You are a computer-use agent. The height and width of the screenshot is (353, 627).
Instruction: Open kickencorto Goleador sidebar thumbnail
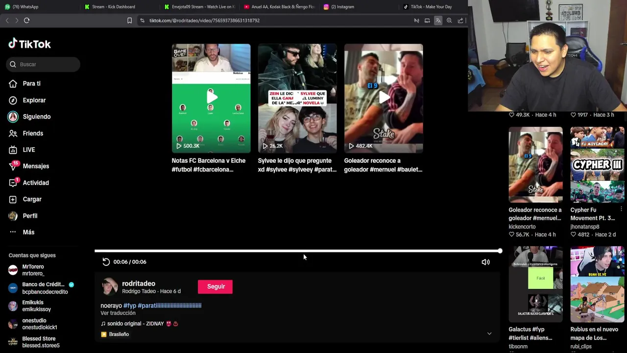pos(535,164)
